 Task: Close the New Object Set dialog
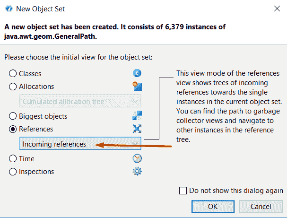276,8
